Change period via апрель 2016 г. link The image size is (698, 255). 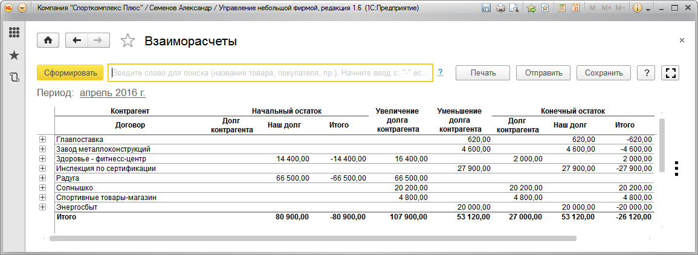tap(112, 94)
